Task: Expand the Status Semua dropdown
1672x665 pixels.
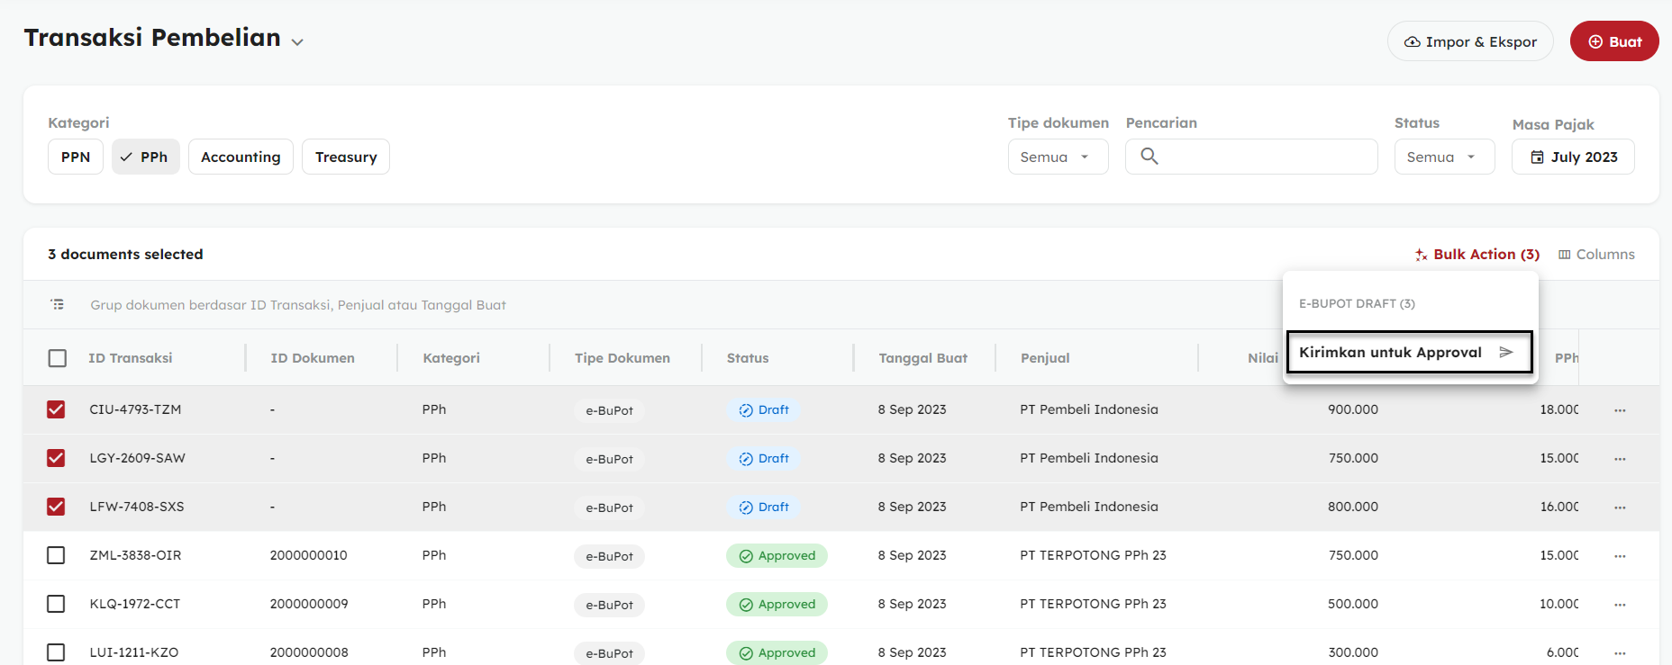Action: pos(1444,157)
